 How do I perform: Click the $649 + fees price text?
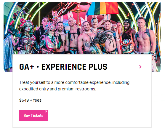(x=30, y=100)
